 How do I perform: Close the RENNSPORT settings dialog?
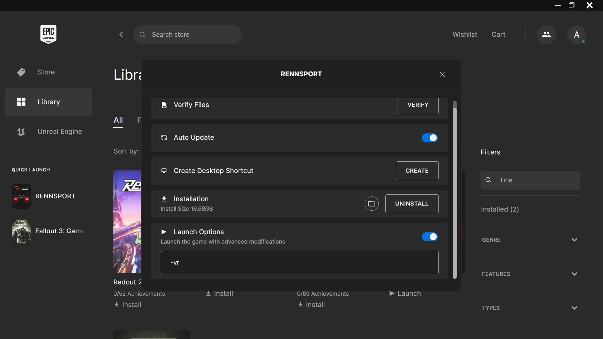click(442, 74)
